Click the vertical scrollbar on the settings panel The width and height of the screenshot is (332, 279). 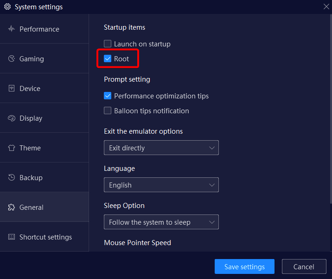coord(331,109)
